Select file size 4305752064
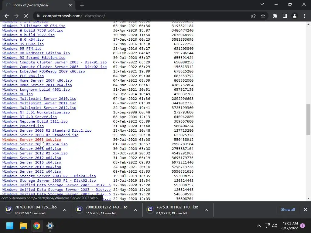The height and width of the screenshot is (233, 311). tap(183, 85)
